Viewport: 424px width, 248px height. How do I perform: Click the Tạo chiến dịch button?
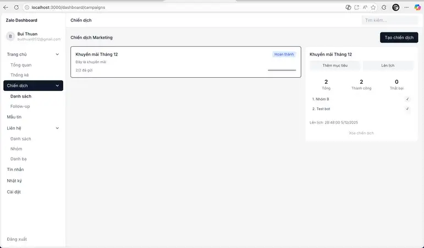pos(399,37)
